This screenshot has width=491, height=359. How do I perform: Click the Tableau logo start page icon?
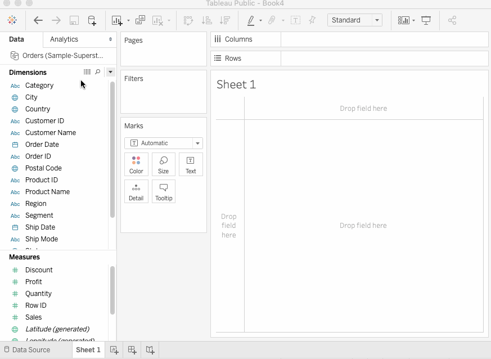12,20
